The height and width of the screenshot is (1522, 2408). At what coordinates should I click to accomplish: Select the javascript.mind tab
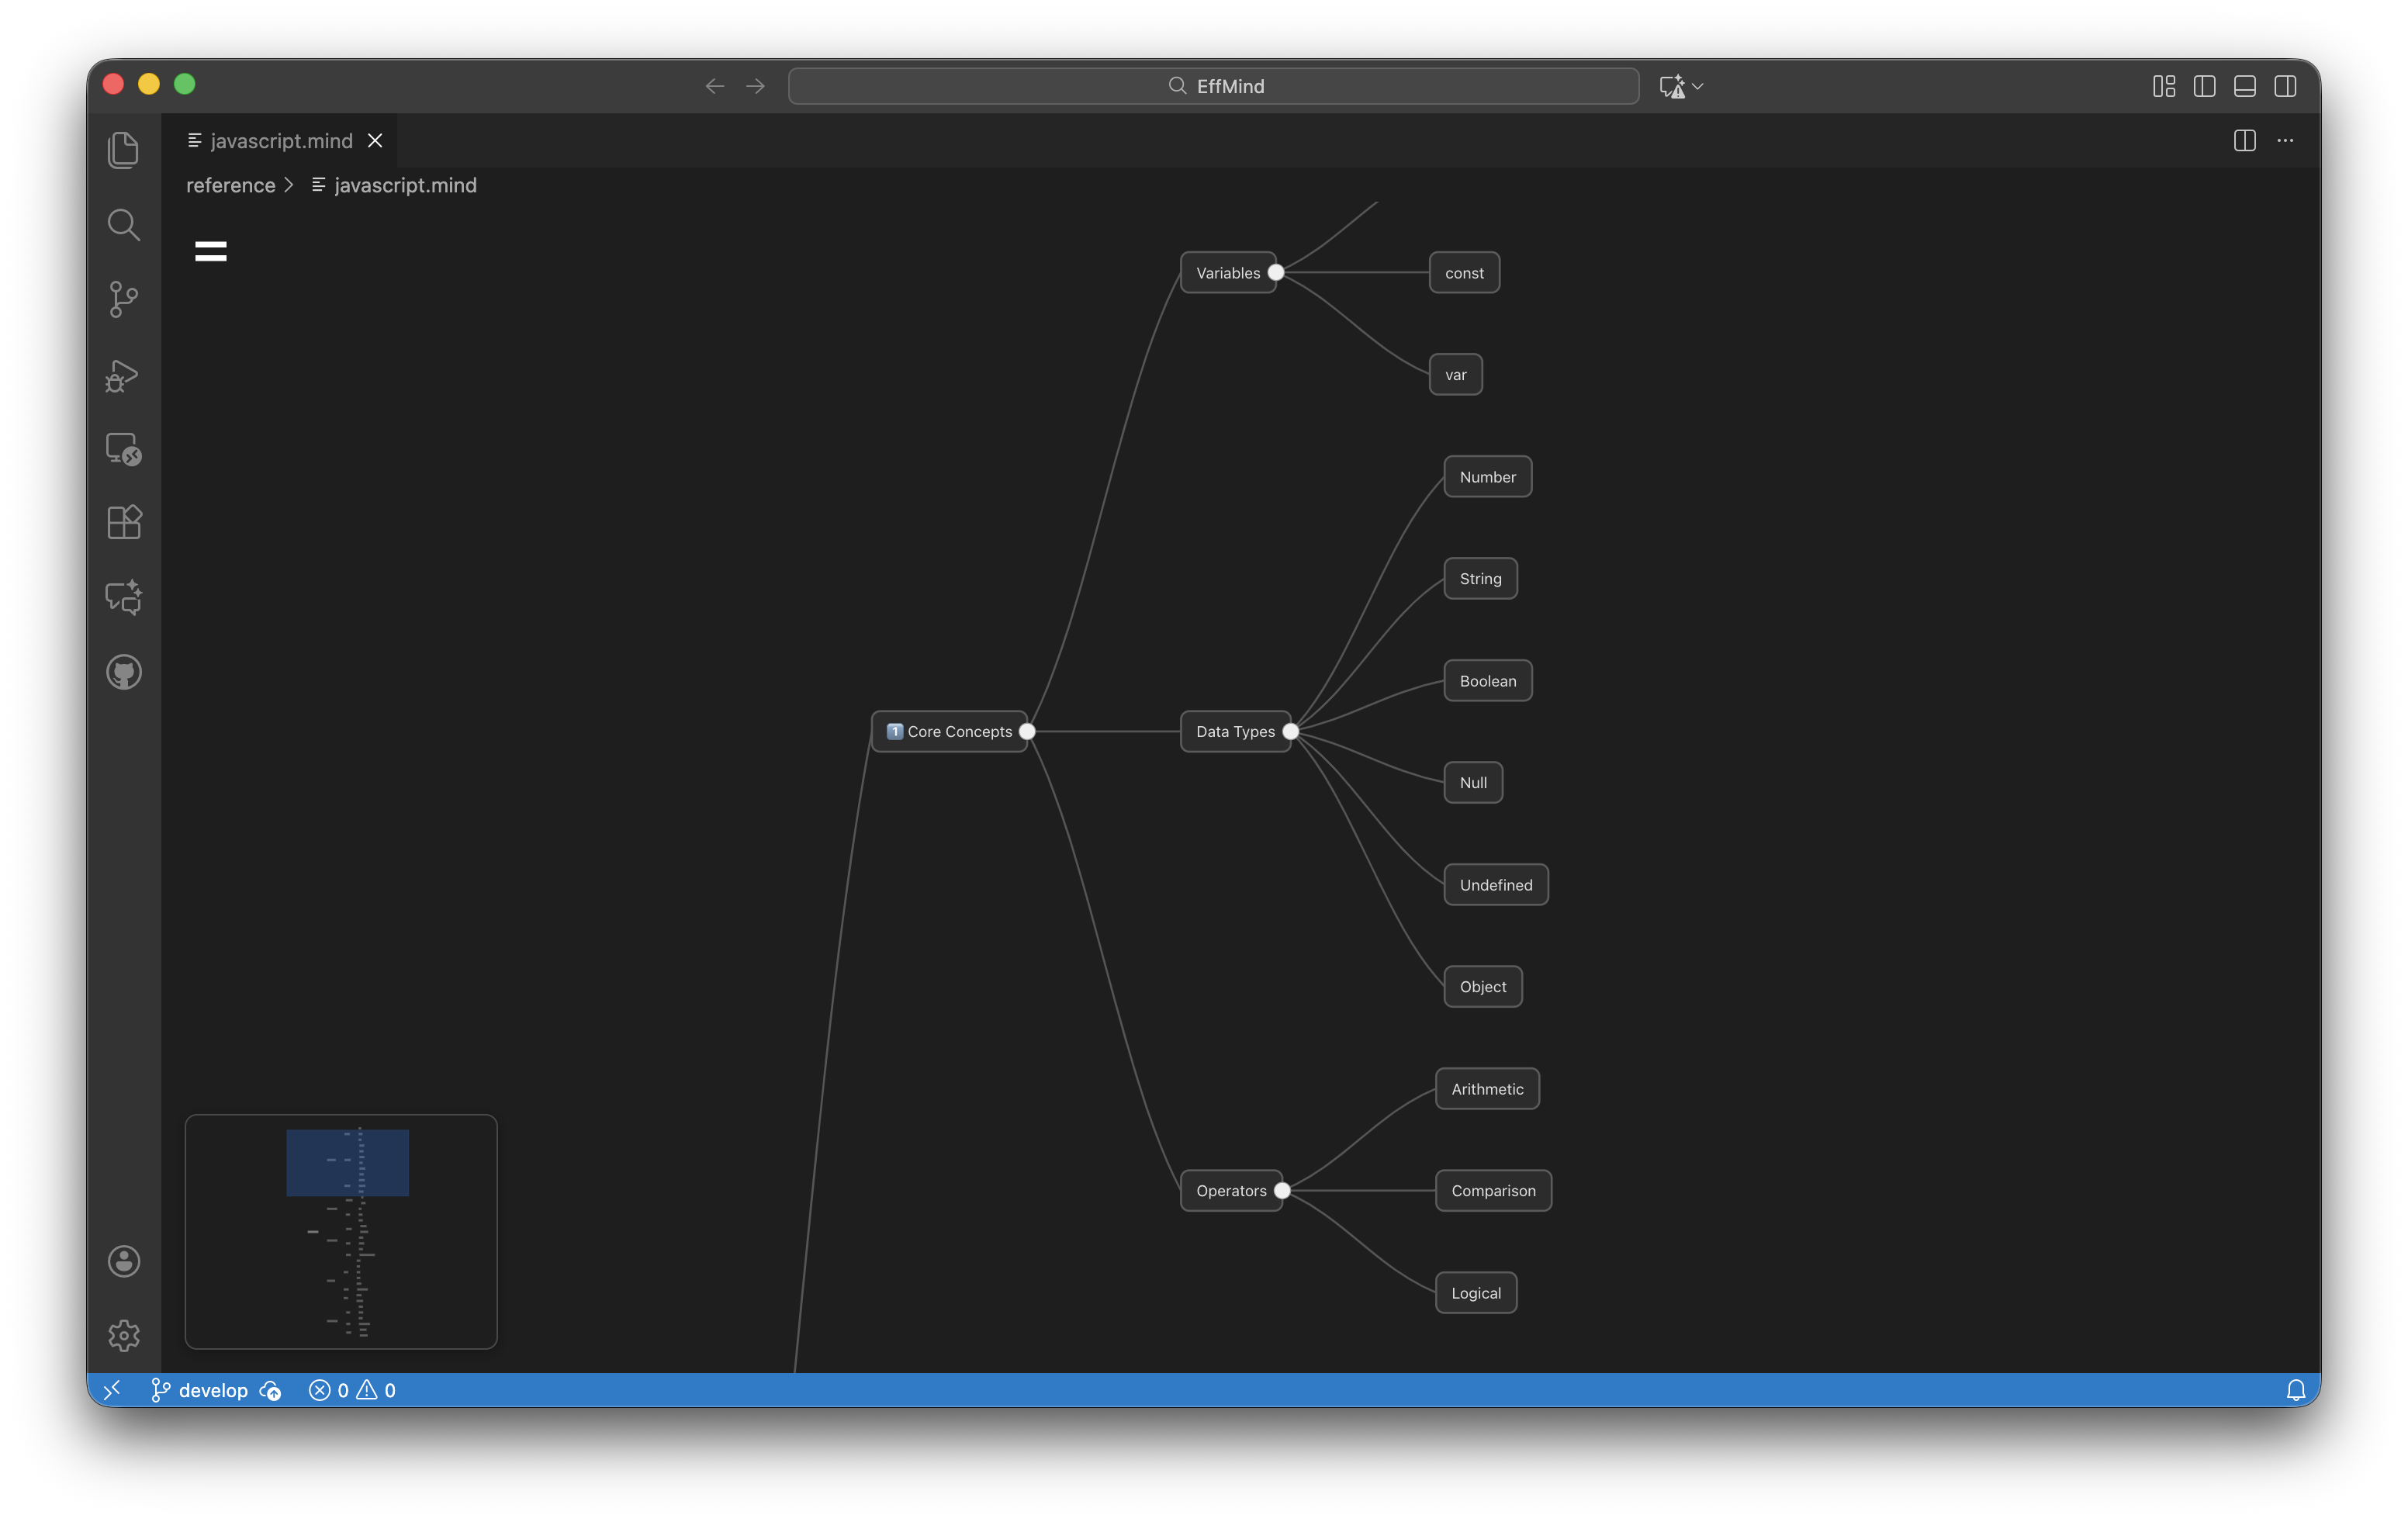[280, 141]
